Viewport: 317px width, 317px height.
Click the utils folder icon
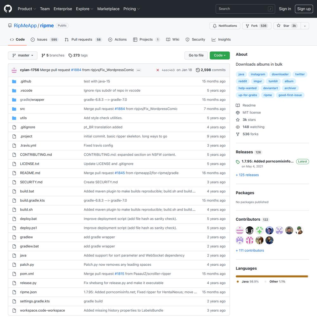pos(14,118)
